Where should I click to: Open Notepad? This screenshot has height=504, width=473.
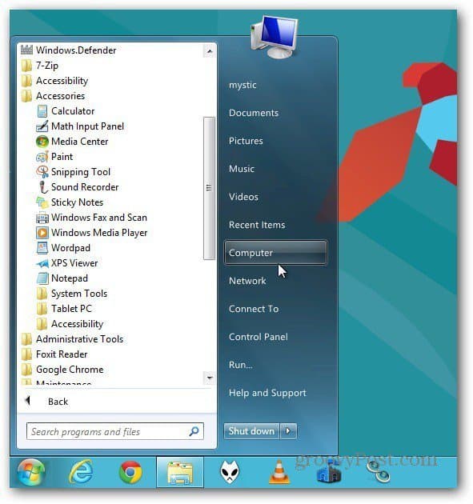(62, 278)
